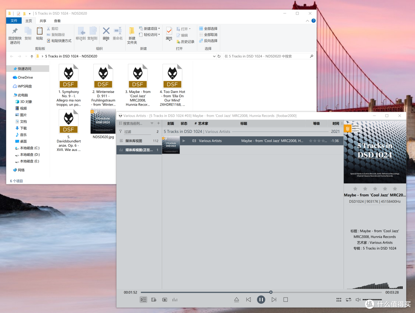Click the 状态 column header
Image resolution: width=415 pixels, height=313 pixels.
pos(184,124)
